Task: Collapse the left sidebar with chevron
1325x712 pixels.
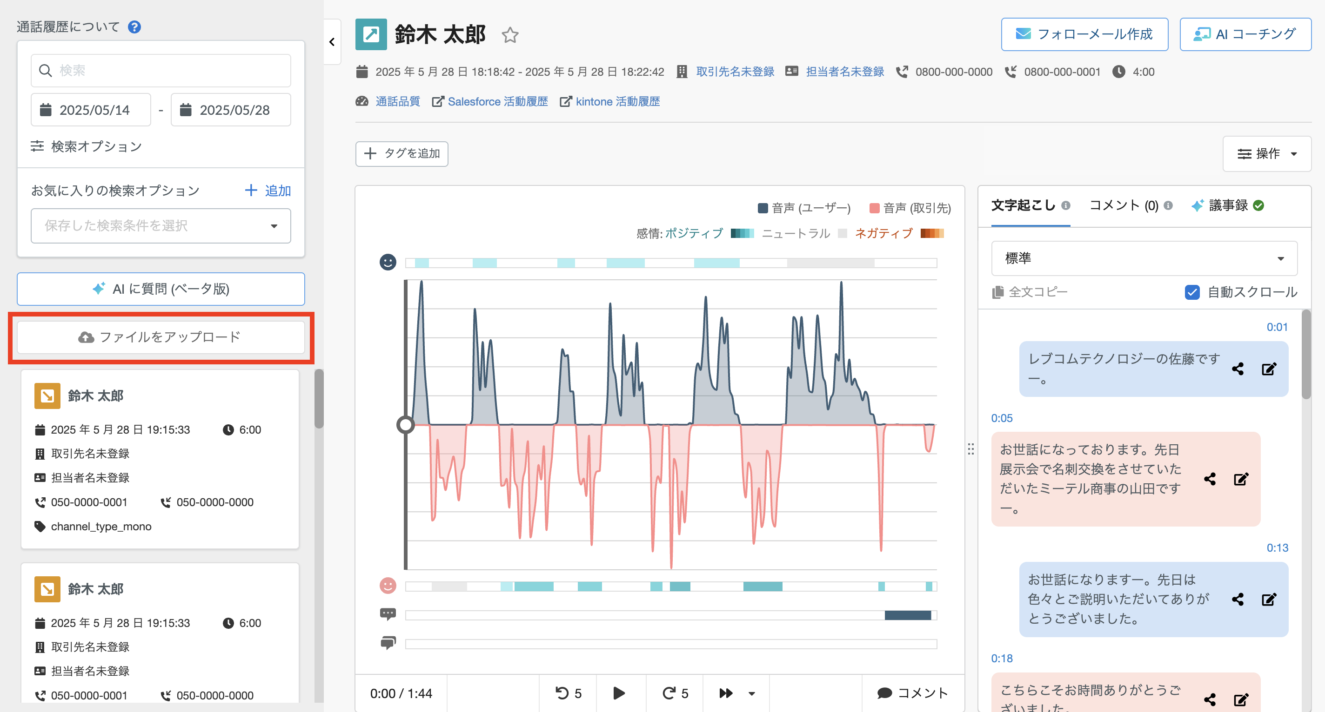Action: (x=332, y=42)
